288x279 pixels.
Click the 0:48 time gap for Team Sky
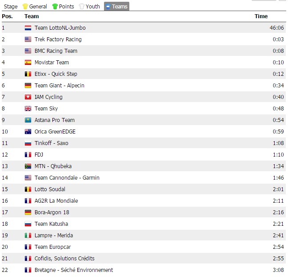click(278, 109)
